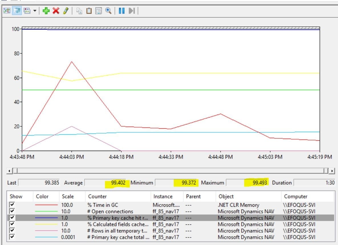Click the Copy Properties icon
Screen dimensions: 338x245
click(79, 11)
